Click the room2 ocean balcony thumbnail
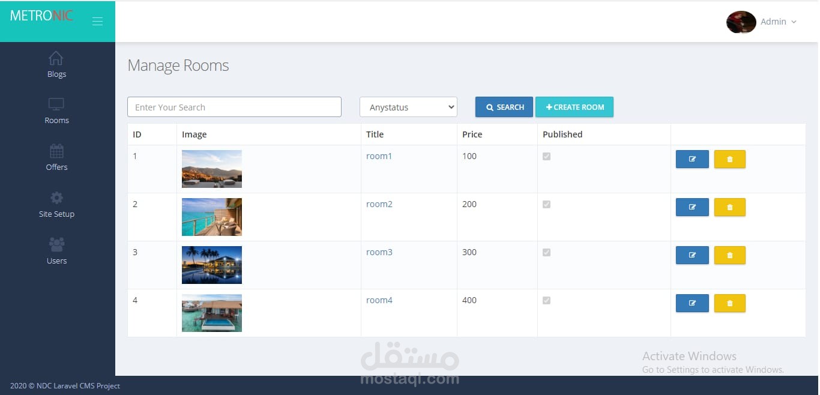 [x=212, y=217]
